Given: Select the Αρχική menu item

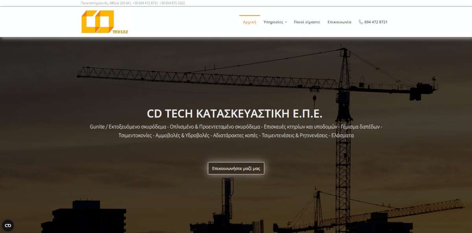Looking at the screenshot, I should pos(249,22).
